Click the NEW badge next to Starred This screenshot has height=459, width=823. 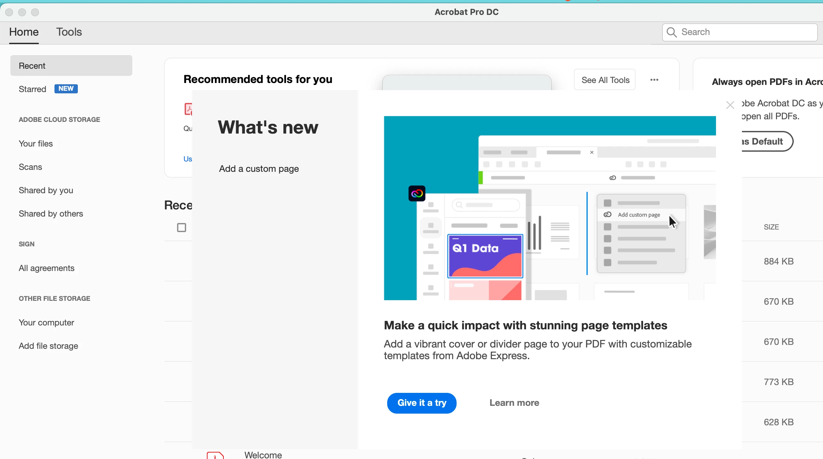click(66, 88)
